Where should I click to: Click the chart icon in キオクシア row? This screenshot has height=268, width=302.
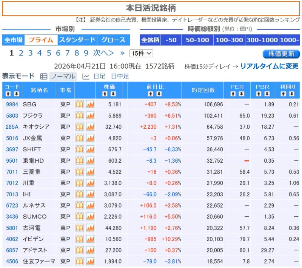[x=90, y=127]
